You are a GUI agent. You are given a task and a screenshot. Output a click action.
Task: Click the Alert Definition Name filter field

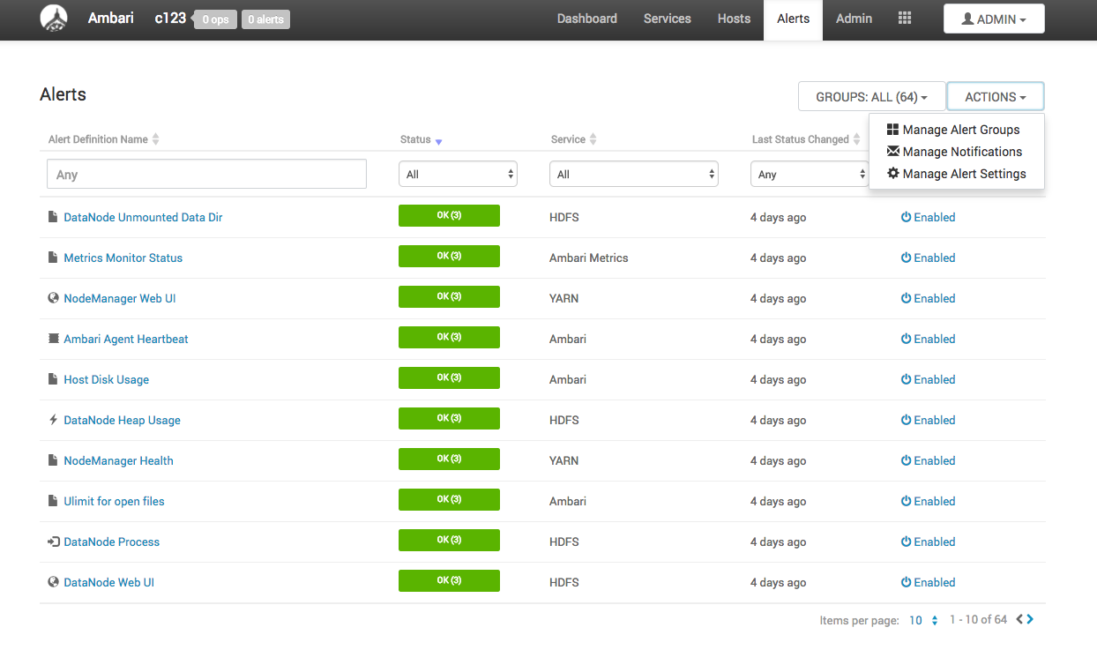[206, 174]
